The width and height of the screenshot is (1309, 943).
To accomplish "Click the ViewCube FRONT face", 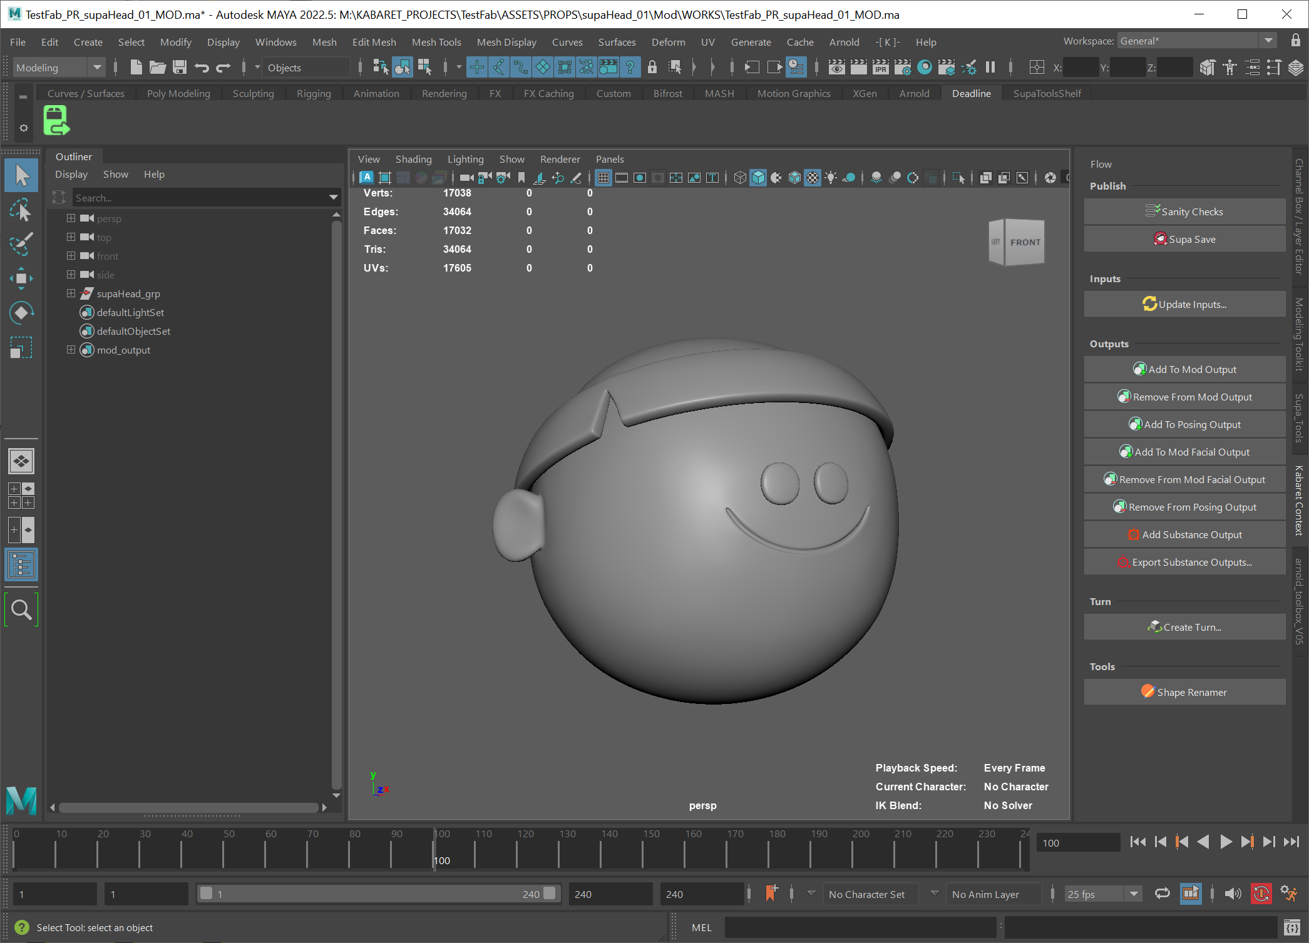I will pos(1025,243).
